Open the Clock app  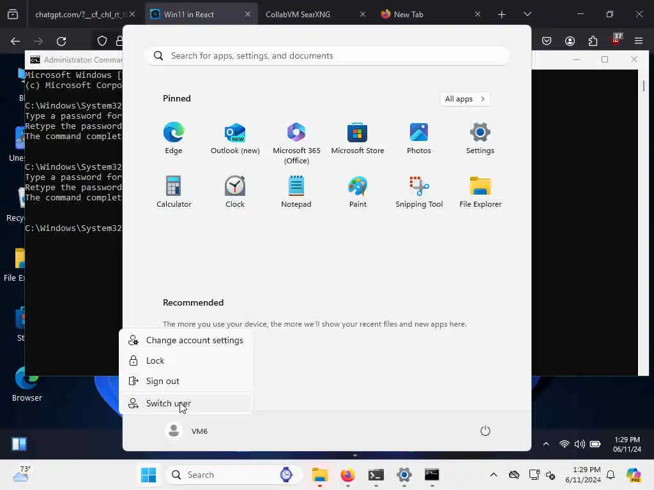click(235, 191)
